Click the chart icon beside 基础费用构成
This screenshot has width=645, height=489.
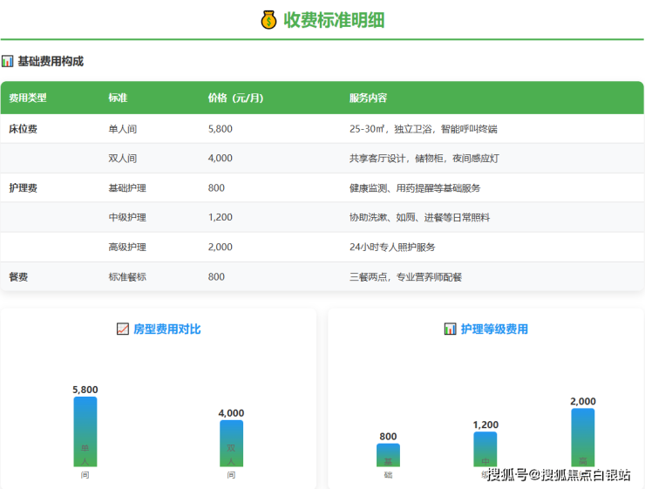[8, 62]
